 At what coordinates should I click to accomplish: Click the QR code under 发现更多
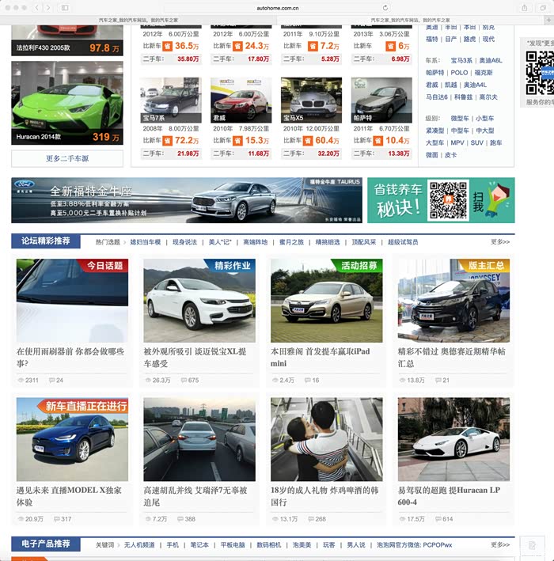[540, 73]
